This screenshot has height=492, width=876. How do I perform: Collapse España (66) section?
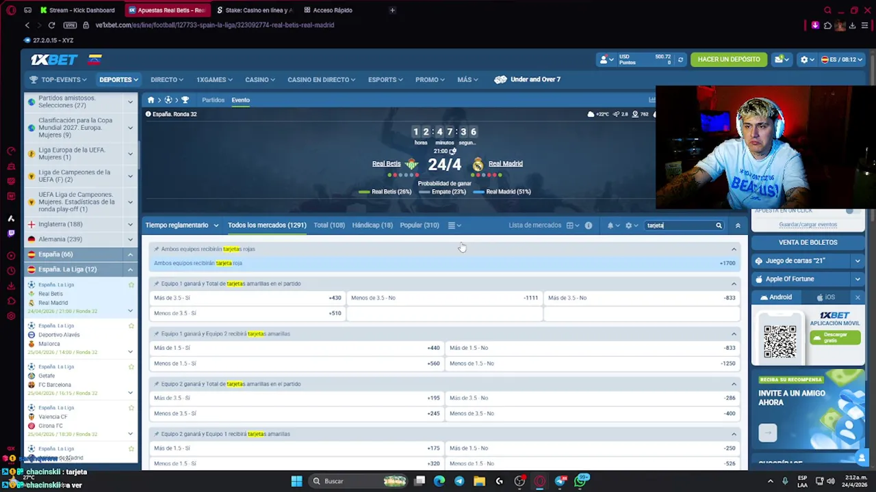coord(130,254)
